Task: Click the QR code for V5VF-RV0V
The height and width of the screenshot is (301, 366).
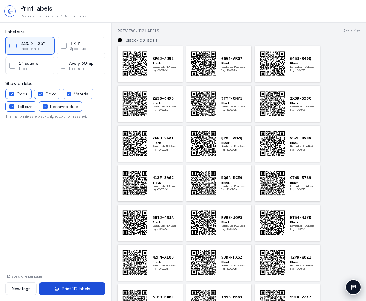Action: tap(273, 143)
